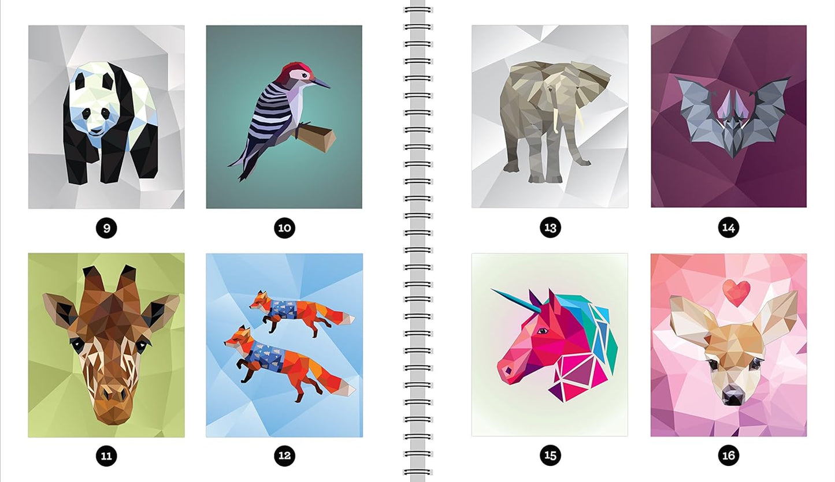This screenshot has height=482, width=835.
Task: Click the bat on purple background
Action: 729,117
